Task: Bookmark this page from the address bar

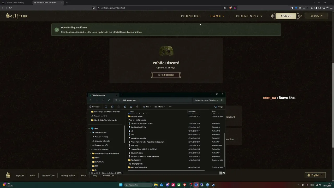Action: coord(93,8)
